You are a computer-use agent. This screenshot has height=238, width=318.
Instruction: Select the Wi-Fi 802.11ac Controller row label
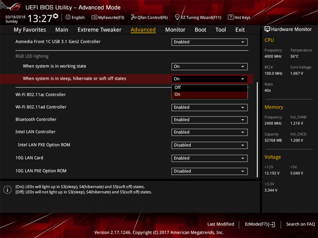[x=41, y=94]
